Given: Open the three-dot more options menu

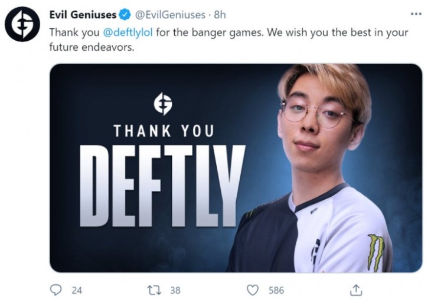Looking at the screenshot, I should (416, 14).
